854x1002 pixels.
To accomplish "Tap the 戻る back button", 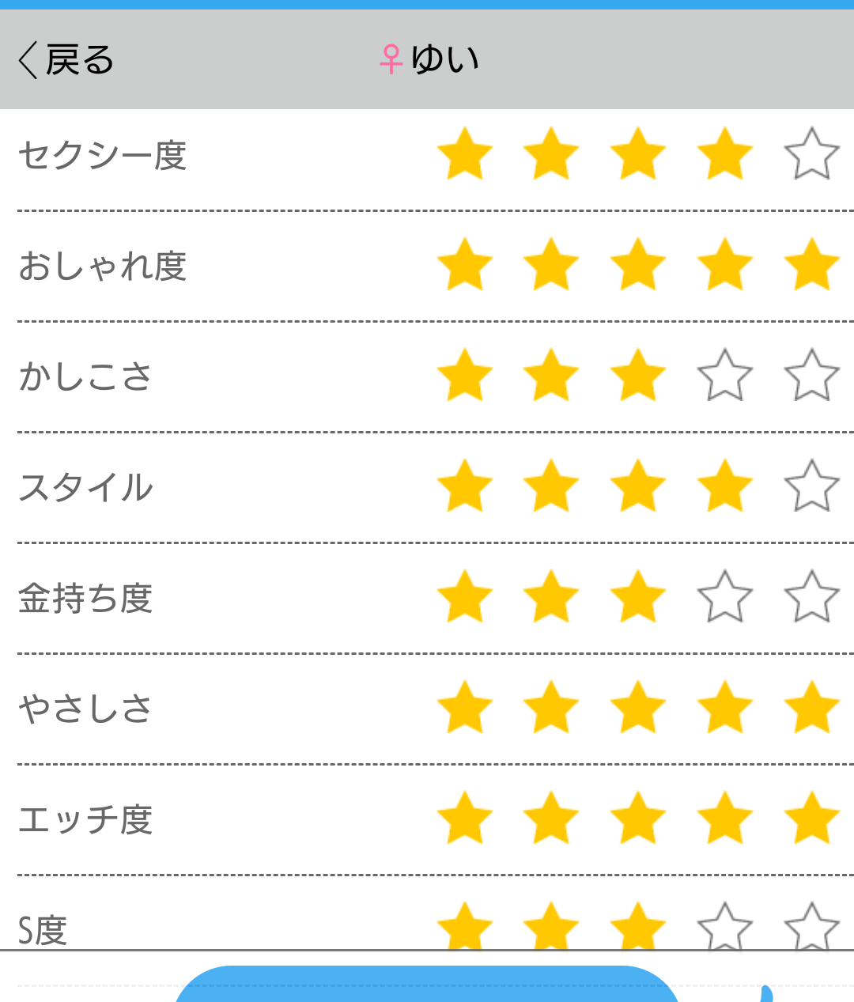I will 66,60.
